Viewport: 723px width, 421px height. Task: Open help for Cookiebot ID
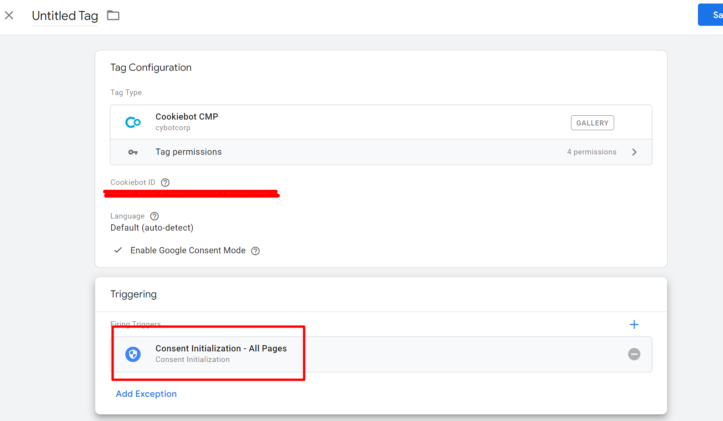(165, 183)
